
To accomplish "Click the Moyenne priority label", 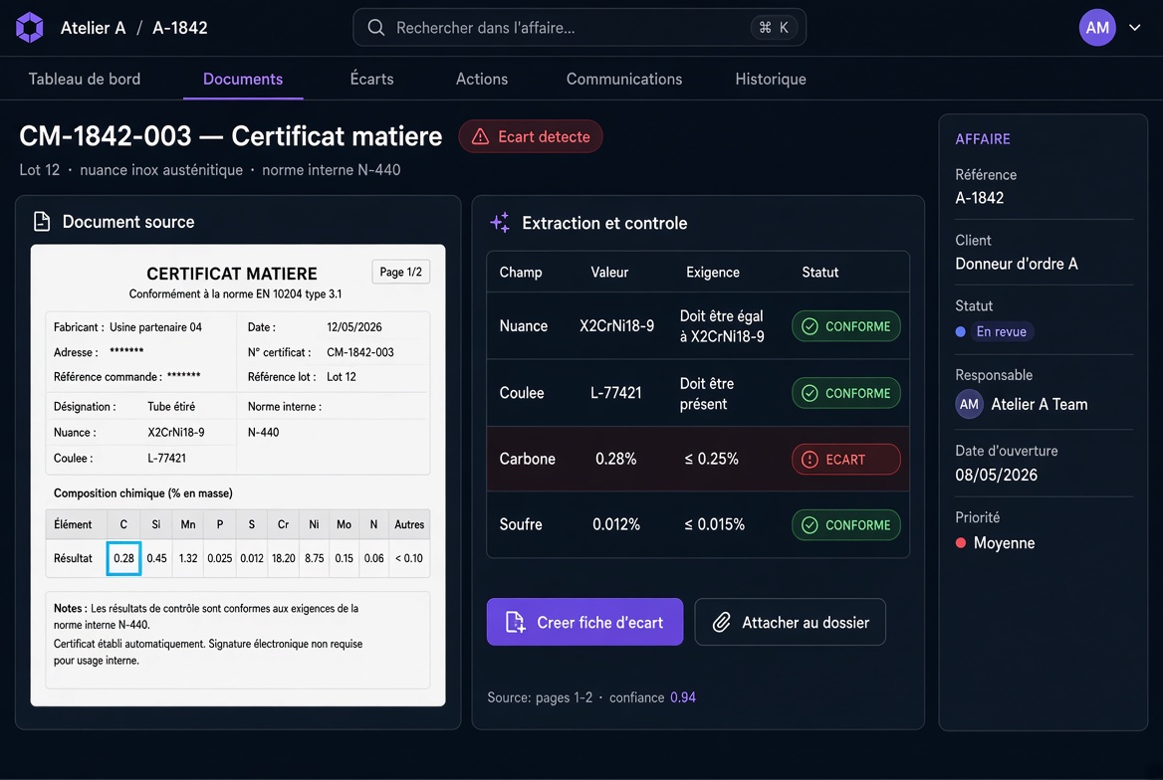I will tap(1005, 543).
